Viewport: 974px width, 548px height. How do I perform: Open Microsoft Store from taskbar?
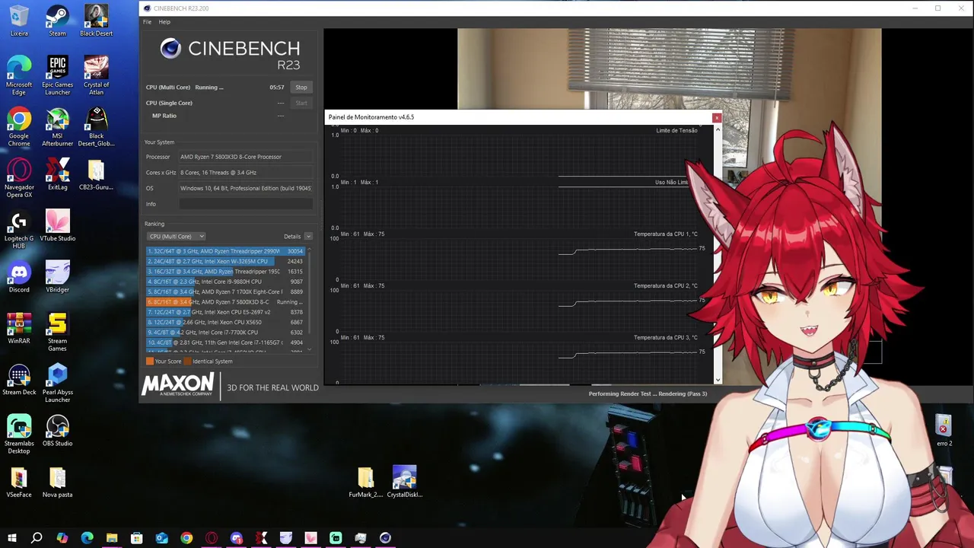point(137,538)
